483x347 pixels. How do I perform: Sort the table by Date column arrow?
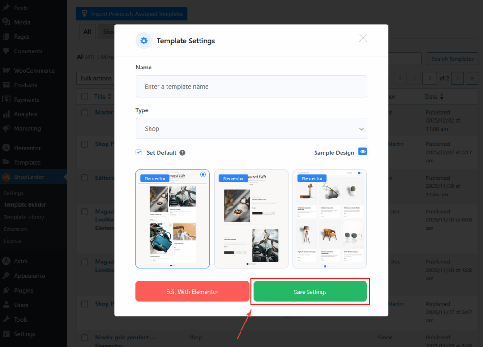coord(441,97)
